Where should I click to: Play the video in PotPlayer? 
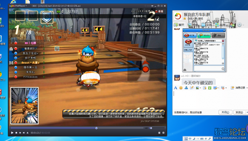click(12, 133)
